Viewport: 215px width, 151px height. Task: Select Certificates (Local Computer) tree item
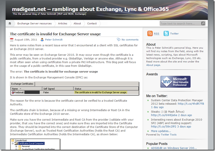click(x=31, y=143)
